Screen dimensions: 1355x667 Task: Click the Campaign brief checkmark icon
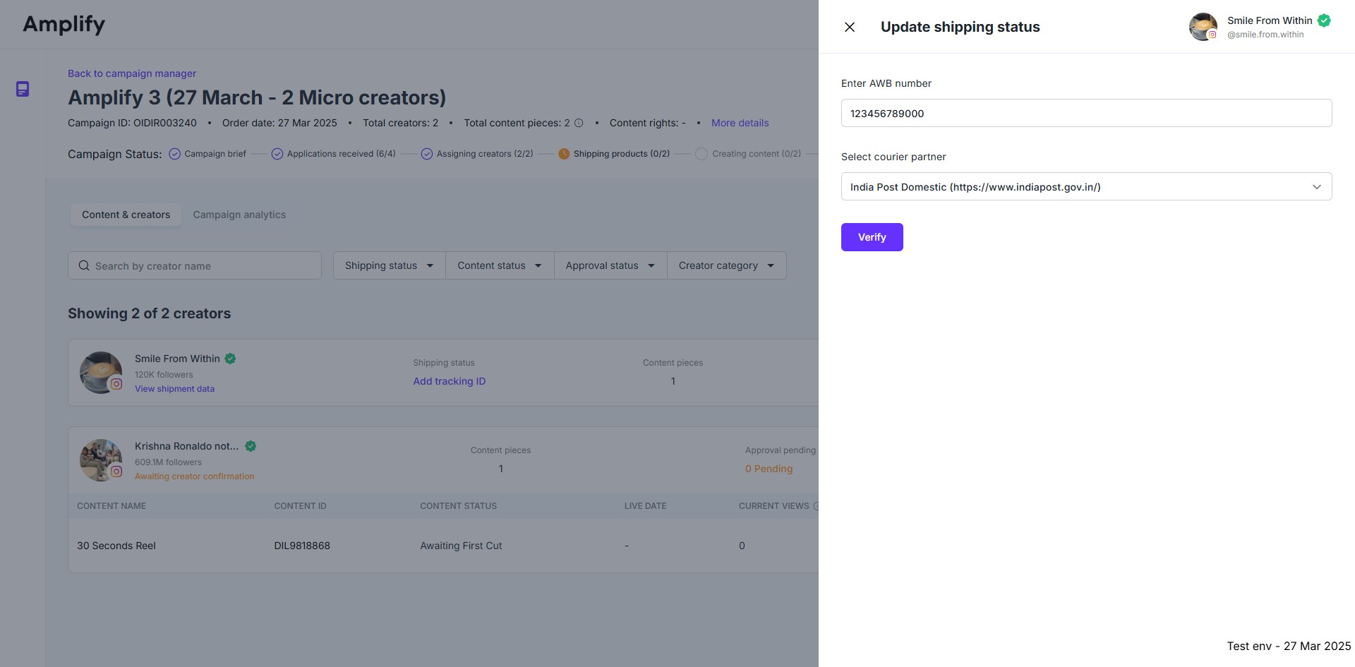pos(175,154)
